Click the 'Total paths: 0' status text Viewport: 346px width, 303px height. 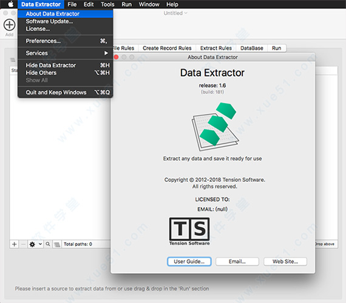pyautogui.click(x=78, y=244)
